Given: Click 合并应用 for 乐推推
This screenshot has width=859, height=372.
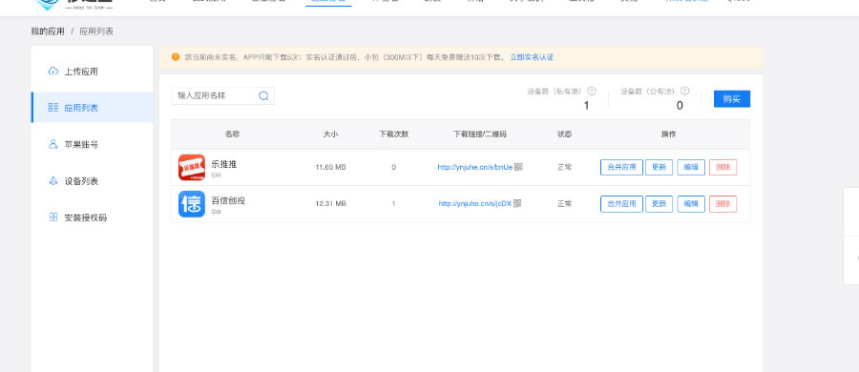Looking at the screenshot, I should point(621,168).
